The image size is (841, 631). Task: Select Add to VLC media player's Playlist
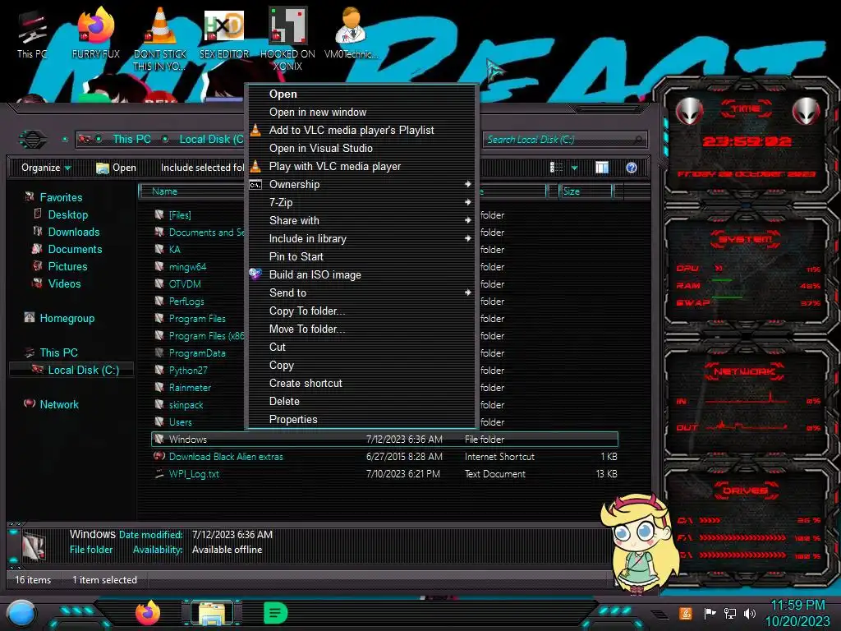coord(362,130)
